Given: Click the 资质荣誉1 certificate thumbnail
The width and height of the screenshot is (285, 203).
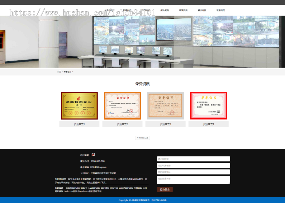Looking at the screenshot, I should click(79, 105).
